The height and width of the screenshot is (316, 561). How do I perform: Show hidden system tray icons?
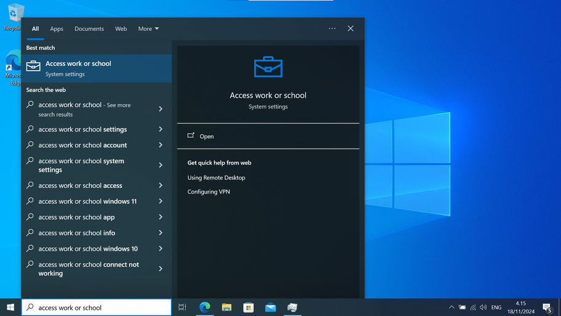tap(452, 307)
